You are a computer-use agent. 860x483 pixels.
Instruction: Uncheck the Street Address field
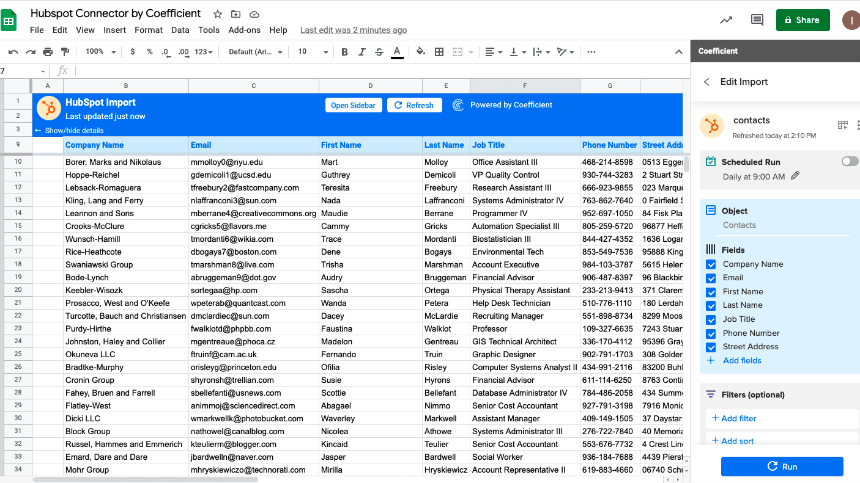tap(711, 347)
